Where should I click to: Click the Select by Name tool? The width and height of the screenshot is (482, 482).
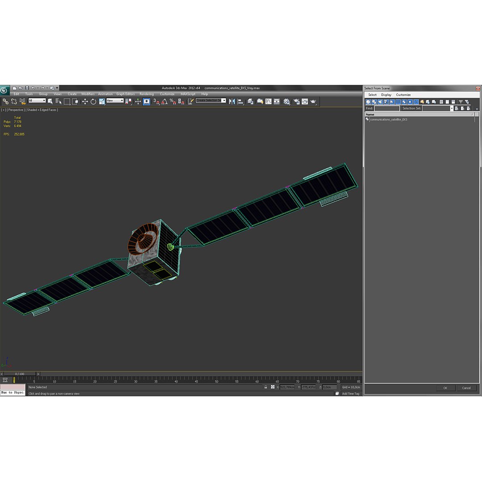[x=58, y=101]
